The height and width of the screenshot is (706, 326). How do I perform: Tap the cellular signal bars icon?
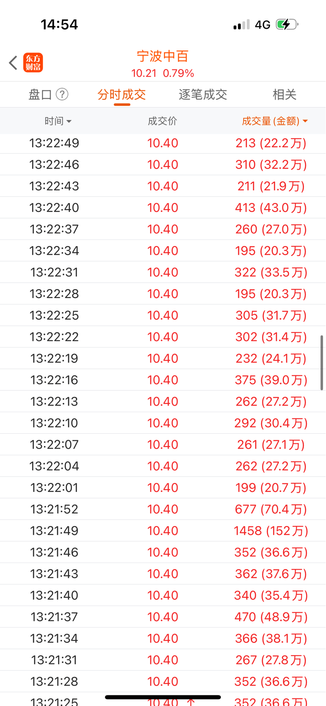pos(241,25)
